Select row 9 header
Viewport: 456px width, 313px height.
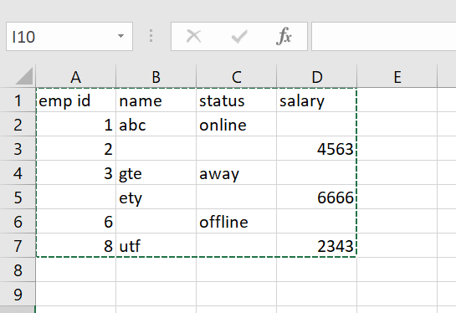[18, 294]
